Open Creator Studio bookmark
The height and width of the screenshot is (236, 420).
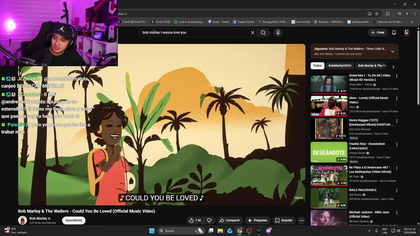click(243, 22)
